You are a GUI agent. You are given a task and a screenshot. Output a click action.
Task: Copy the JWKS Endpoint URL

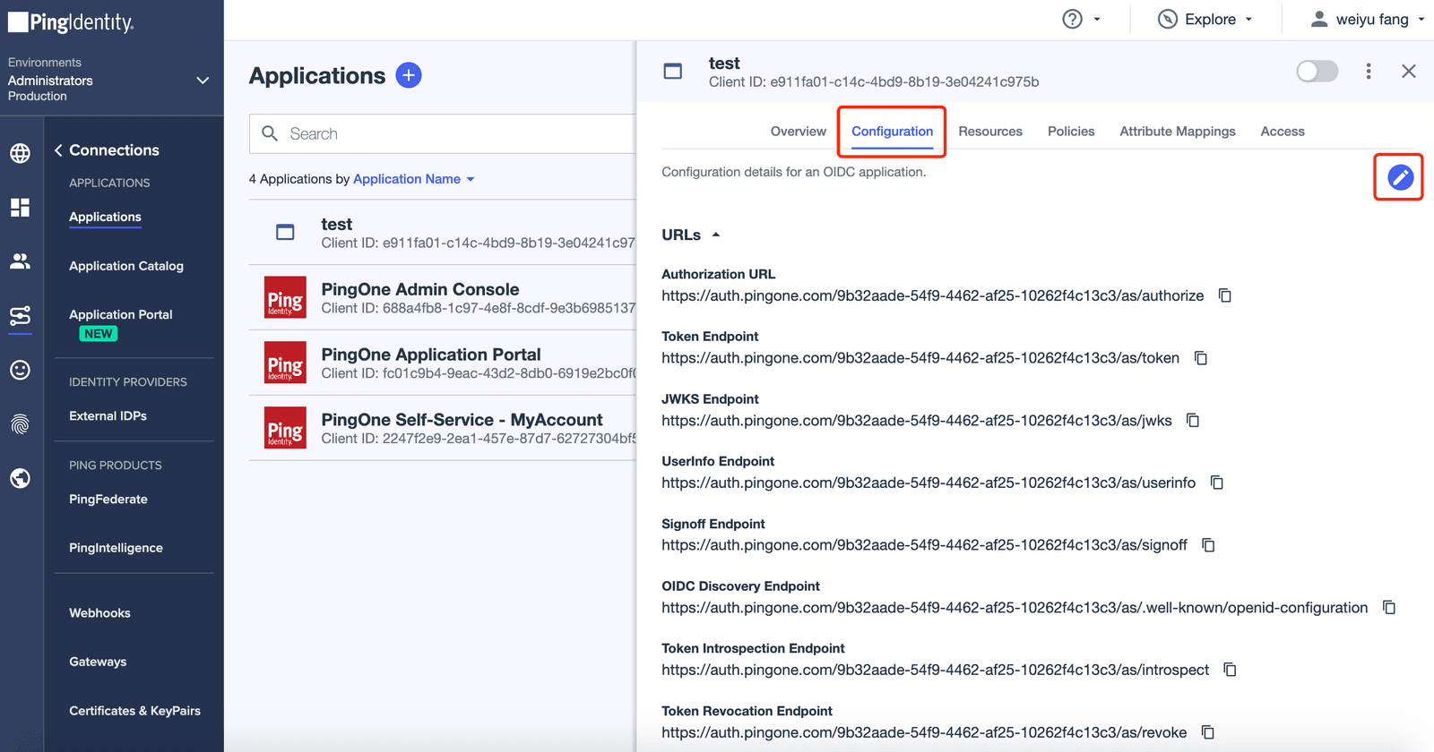click(x=1193, y=420)
